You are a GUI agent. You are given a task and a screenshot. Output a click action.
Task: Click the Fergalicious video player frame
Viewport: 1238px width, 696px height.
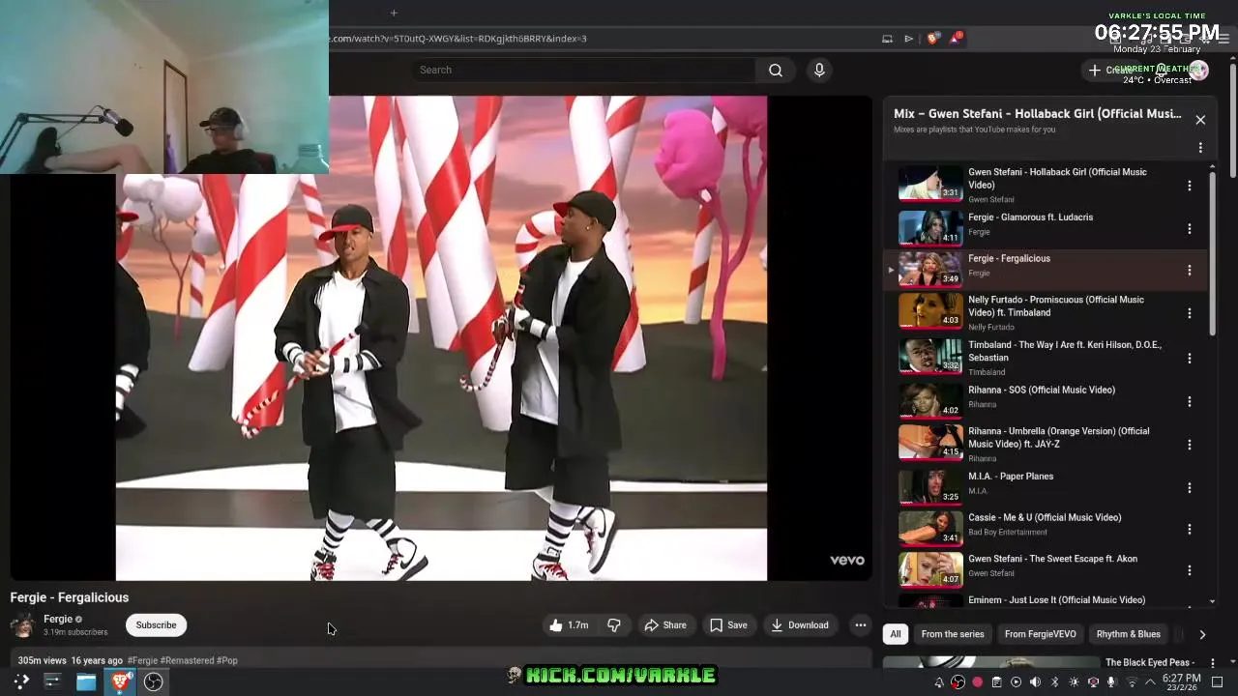tap(441, 338)
